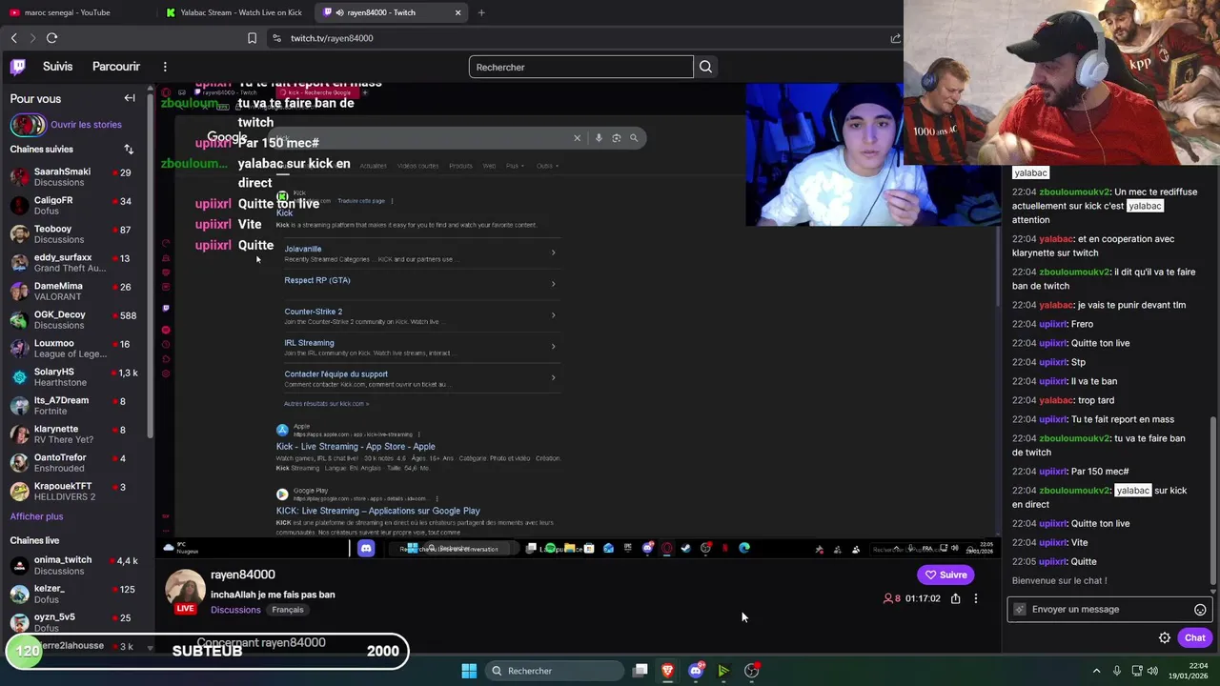This screenshot has width=1220, height=686.
Task: Expand followed channels with Afficher plus
Action: [36, 516]
